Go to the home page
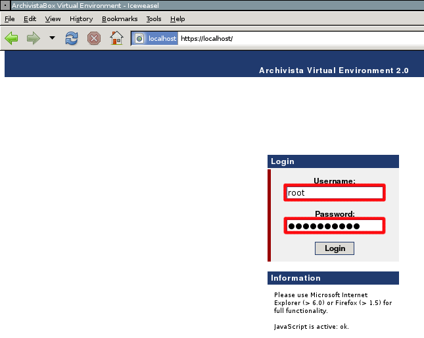The height and width of the screenshot is (338, 424). 116,38
